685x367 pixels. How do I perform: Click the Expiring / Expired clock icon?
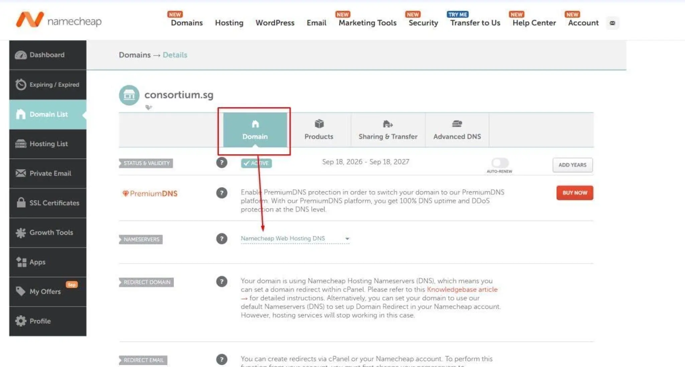21,85
